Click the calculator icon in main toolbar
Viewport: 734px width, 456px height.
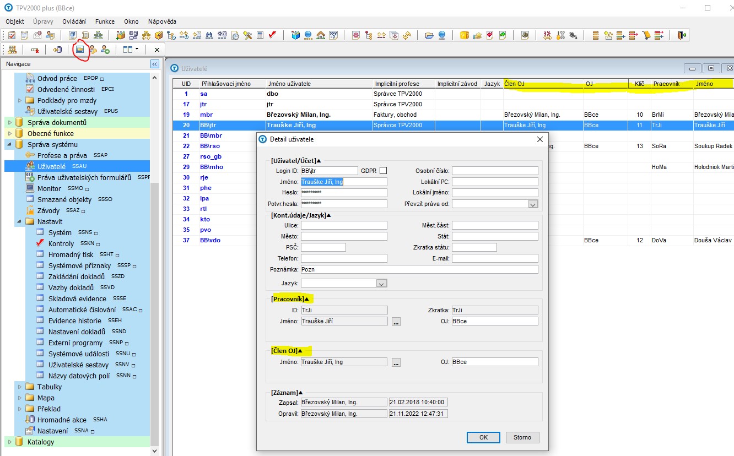pyautogui.click(x=260, y=35)
